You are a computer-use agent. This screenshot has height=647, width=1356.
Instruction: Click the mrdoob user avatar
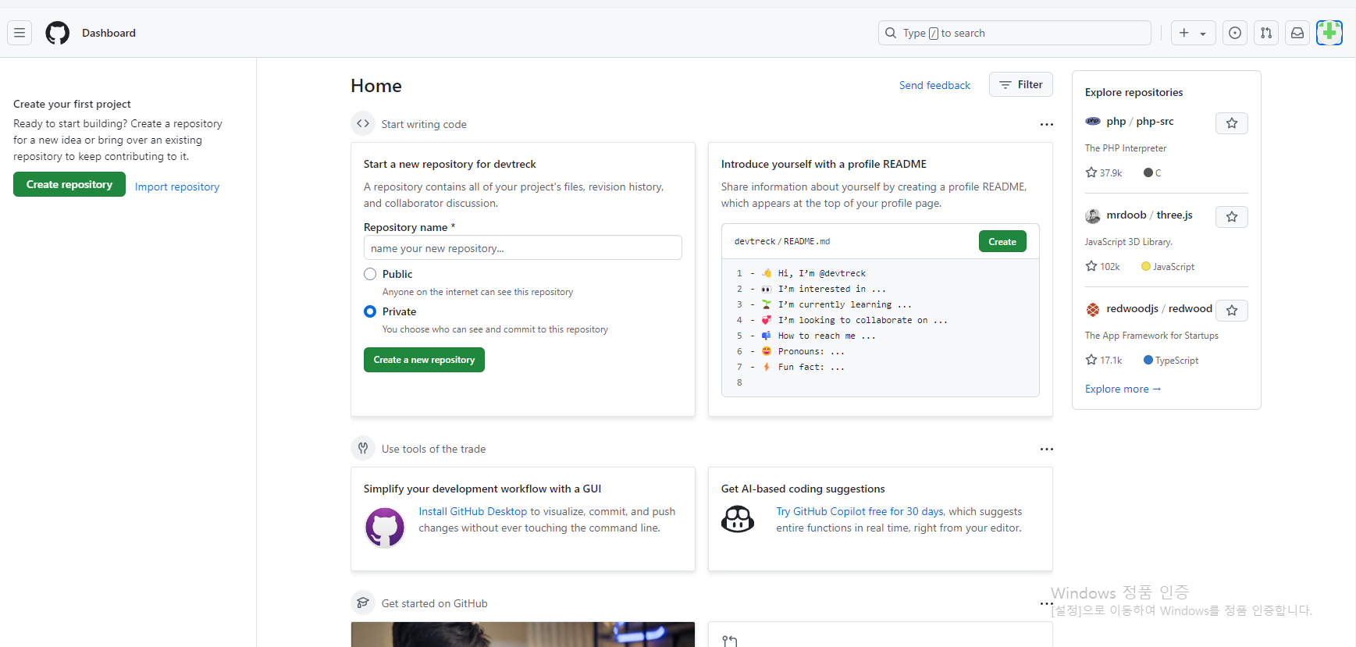(1093, 216)
